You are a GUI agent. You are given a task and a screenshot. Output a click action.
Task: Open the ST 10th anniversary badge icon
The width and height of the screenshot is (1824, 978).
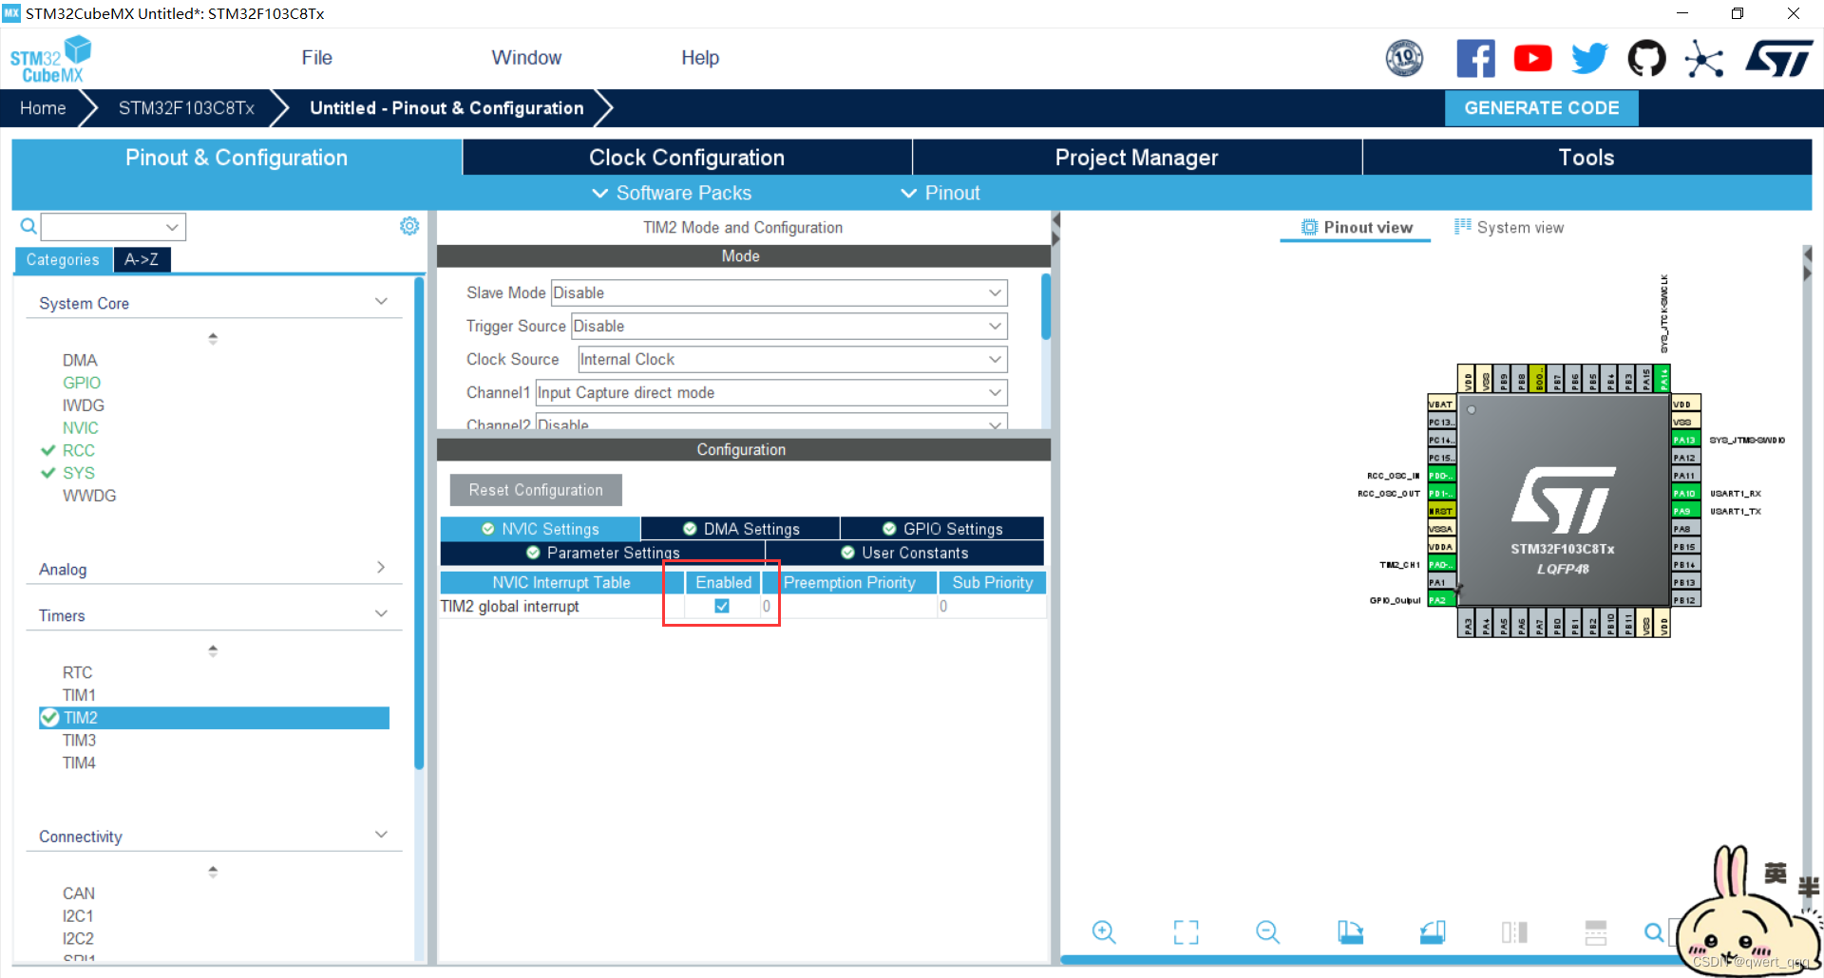1404,58
